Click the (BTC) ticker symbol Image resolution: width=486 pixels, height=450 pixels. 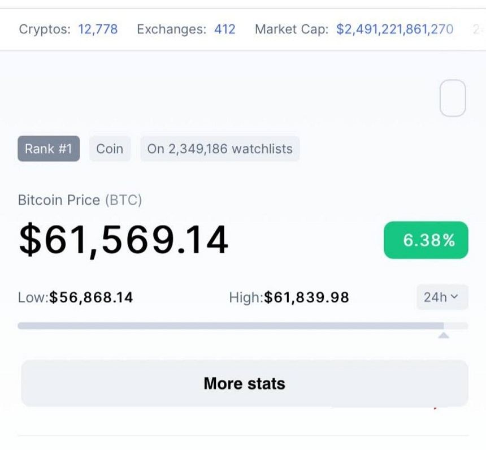(x=123, y=200)
